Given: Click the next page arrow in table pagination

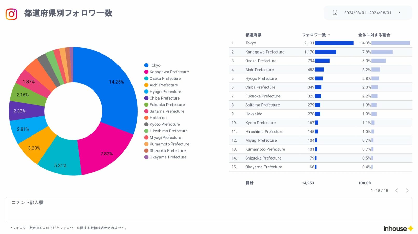Looking at the screenshot, I should (x=408, y=191).
